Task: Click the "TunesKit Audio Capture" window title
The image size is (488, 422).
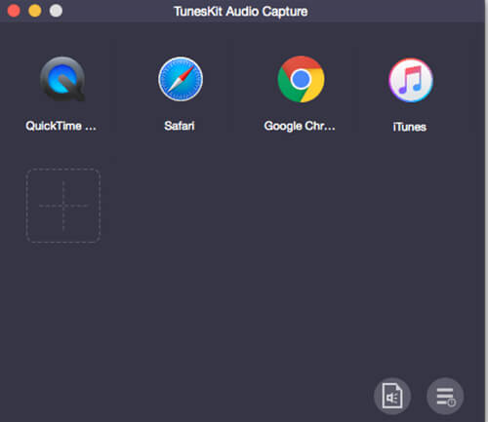Action: click(x=241, y=12)
